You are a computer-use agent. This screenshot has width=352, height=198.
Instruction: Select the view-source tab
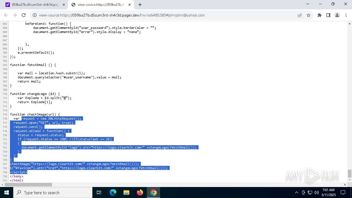point(101,5)
